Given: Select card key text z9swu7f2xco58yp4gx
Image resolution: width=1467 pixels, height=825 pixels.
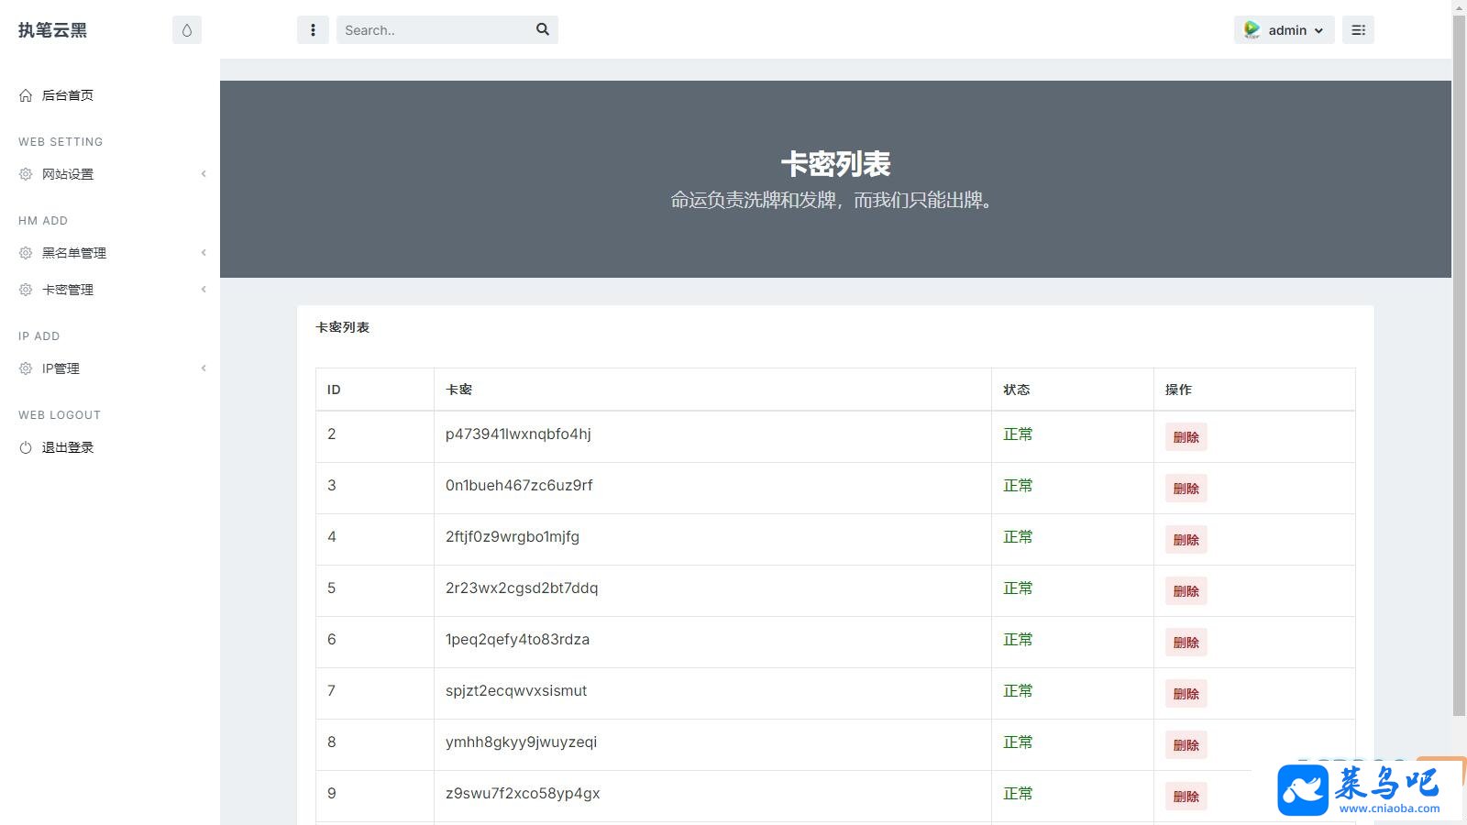Looking at the screenshot, I should [x=523, y=793].
